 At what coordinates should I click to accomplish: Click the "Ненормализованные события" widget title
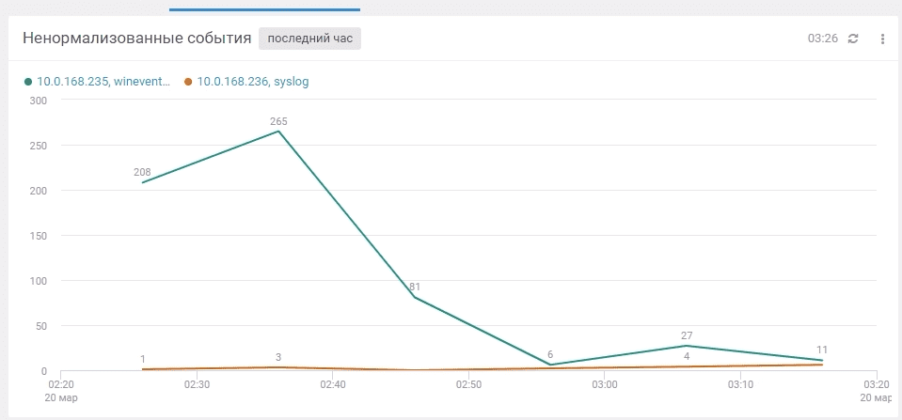click(136, 39)
